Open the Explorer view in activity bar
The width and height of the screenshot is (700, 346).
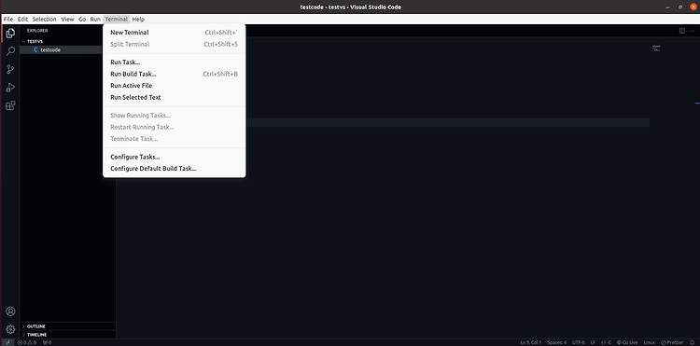[10, 34]
